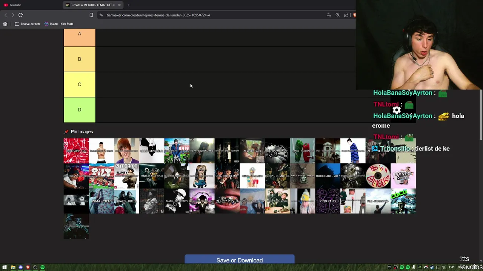Open site settings icon in address bar
Image resolution: width=483 pixels, height=271 pixels.
101,15
